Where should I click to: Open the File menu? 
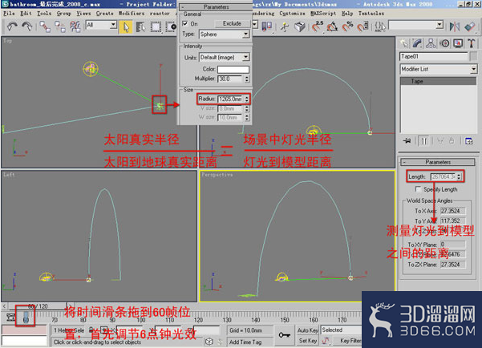coord(9,14)
